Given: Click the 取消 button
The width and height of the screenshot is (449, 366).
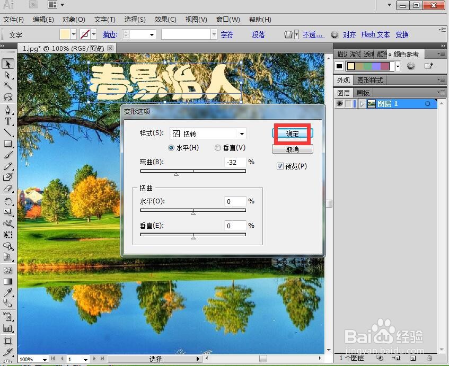Looking at the screenshot, I should 292,149.
